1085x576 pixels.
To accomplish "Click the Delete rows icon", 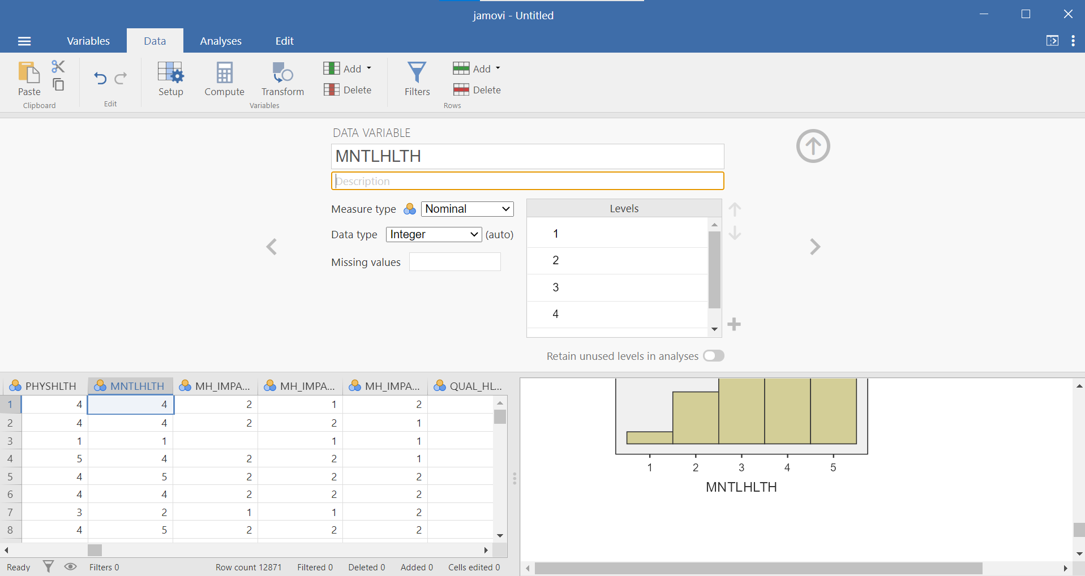I will [461, 89].
